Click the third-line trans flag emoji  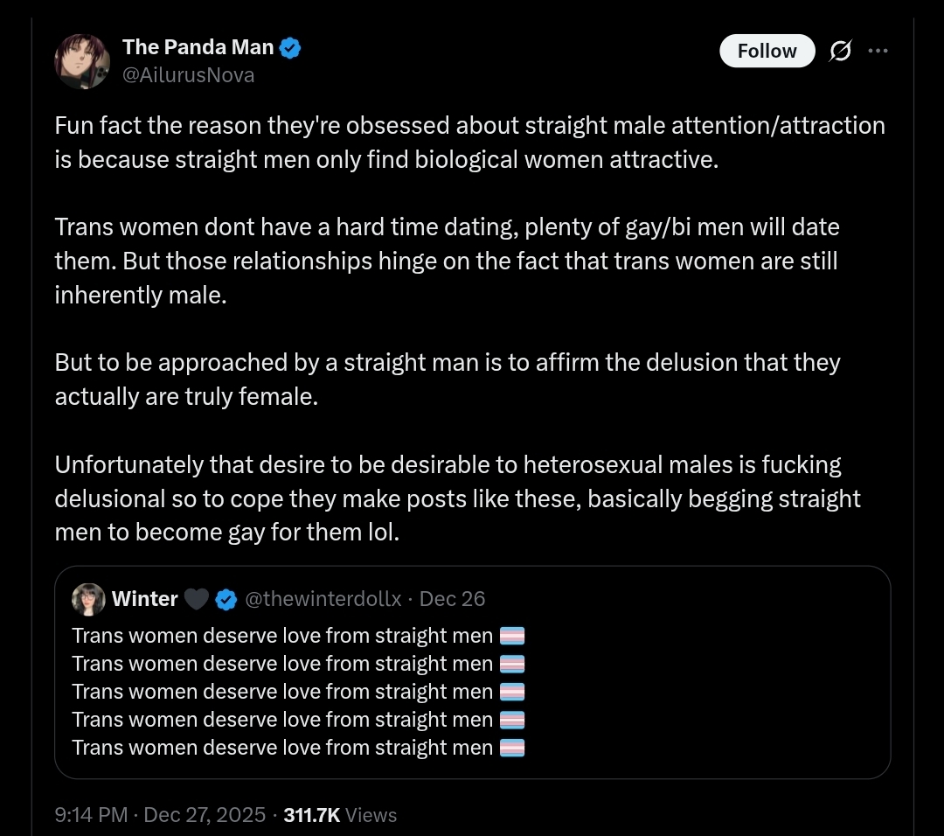point(512,692)
